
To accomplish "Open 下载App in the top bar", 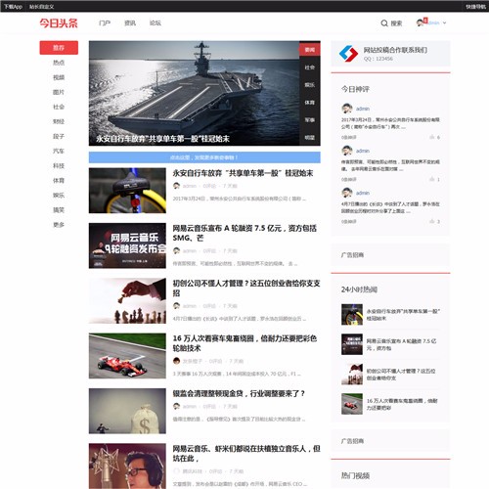I will click(13, 7).
